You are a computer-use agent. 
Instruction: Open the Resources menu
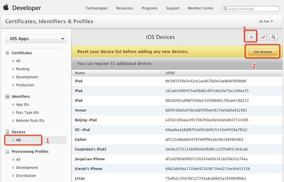point(125,8)
